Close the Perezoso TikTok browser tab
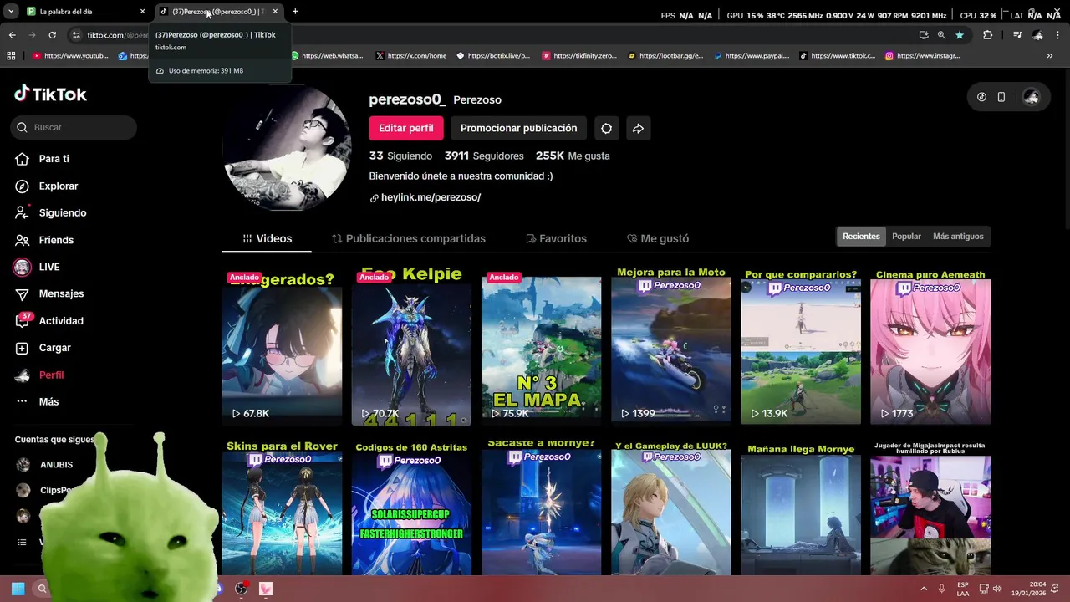The width and height of the screenshot is (1070, 602). 275,12
